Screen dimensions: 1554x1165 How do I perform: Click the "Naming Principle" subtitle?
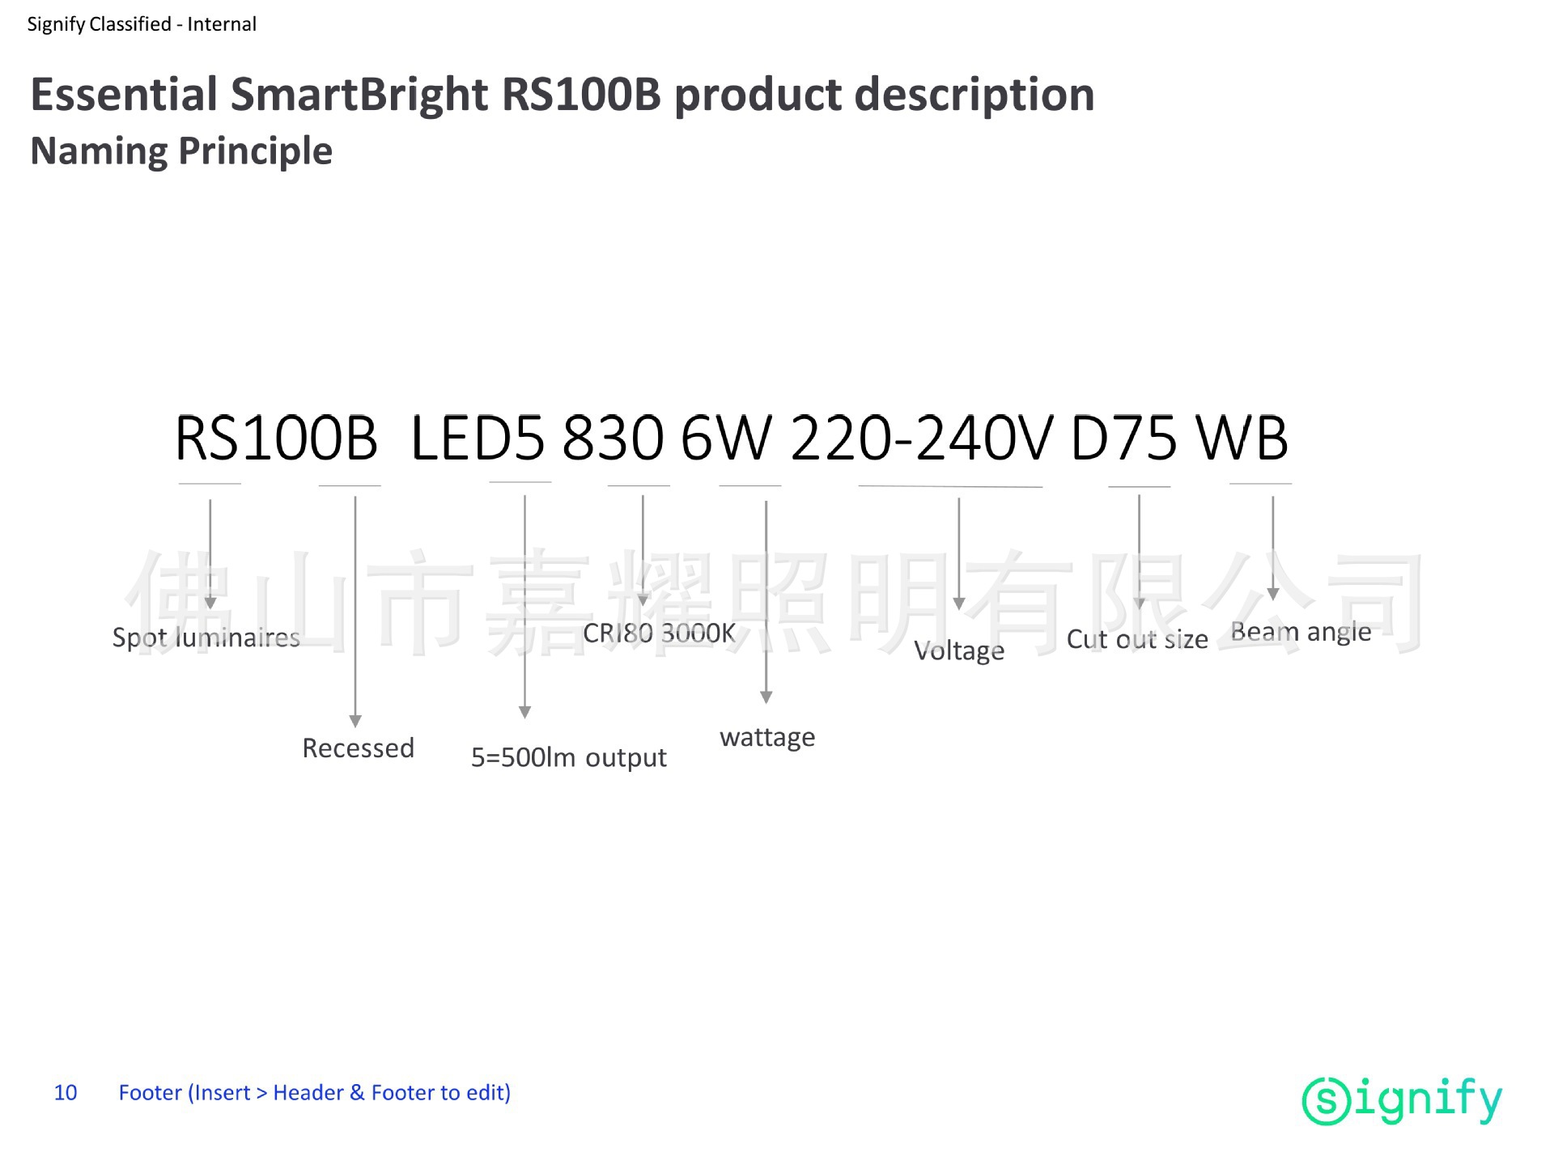point(181,151)
